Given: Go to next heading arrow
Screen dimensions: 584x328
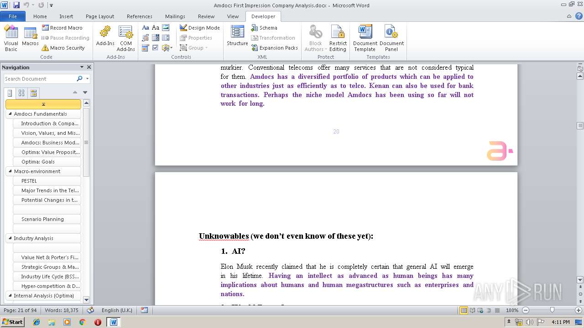Looking at the screenshot, I should tap(85, 92).
